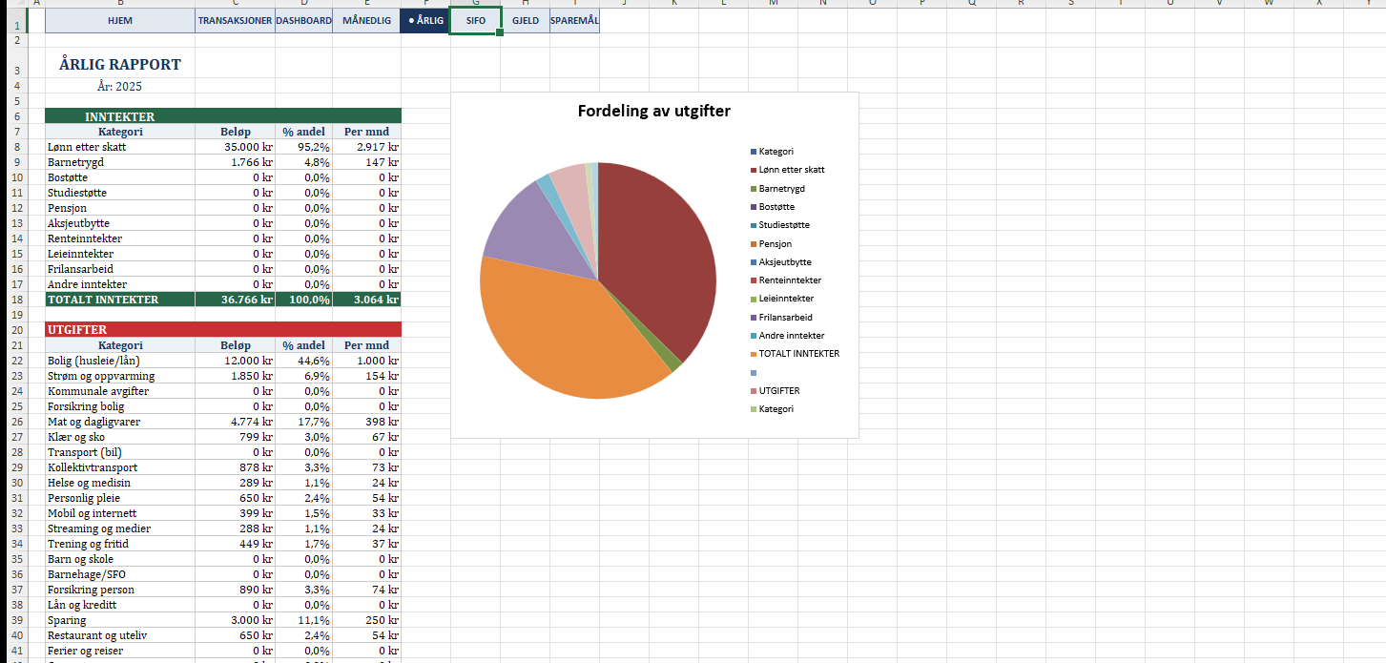Switch to the DASHBOARD navigation tab
The width and height of the screenshot is (1386, 663).
click(x=303, y=20)
